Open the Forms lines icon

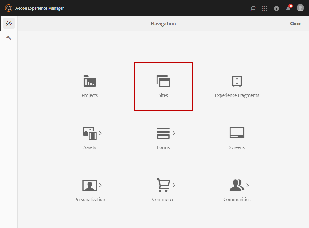pyautogui.click(x=163, y=133)
